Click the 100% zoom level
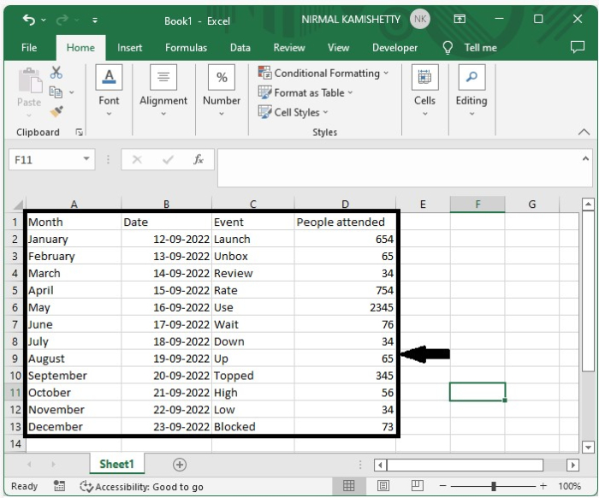The width and height of the screenshot is (599, 498). [569, 486]
